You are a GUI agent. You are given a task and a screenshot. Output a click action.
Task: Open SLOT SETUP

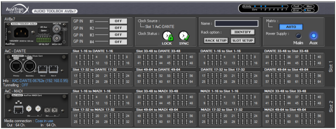coord(242,40)
